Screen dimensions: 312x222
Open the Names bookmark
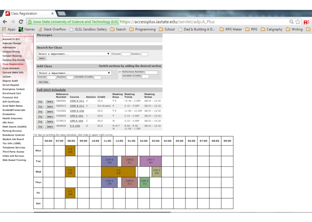tap(26, 29)
